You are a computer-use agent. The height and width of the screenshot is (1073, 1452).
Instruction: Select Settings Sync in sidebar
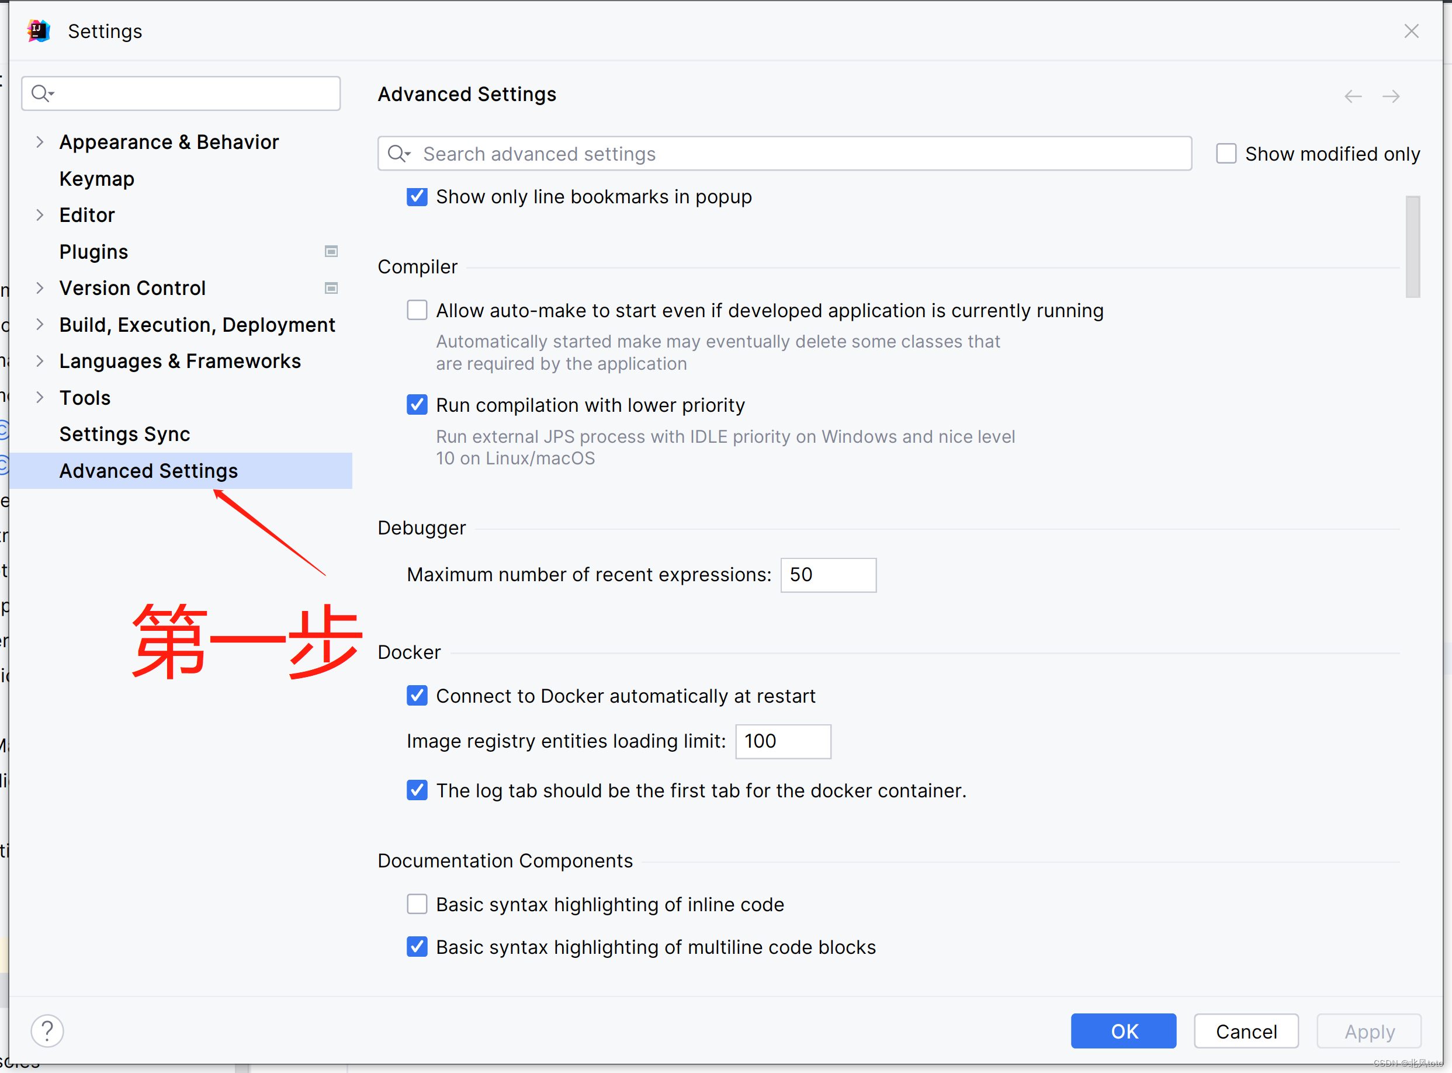(x=124, y=434)
